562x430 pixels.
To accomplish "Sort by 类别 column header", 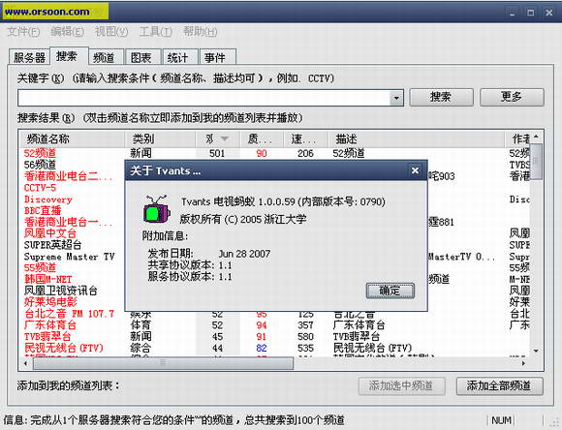I will pos(160,138).
